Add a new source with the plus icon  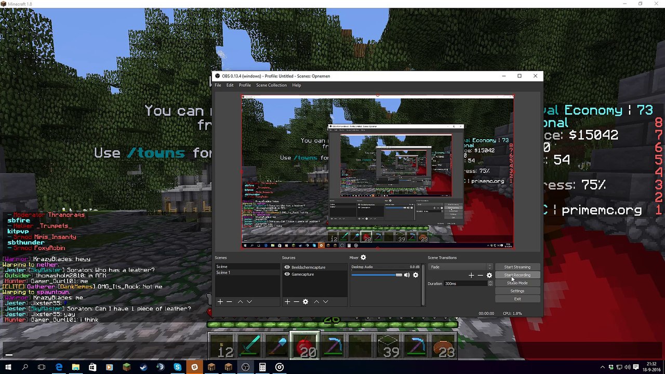point(287,301)
